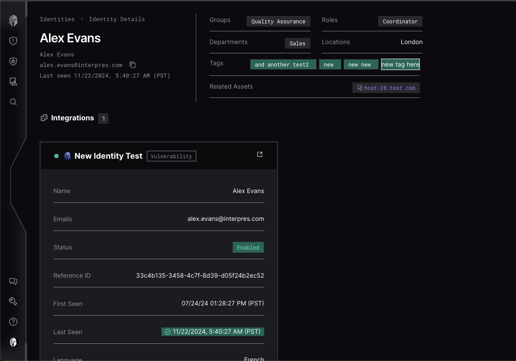Image resolution: width=516 pixels, height=361 pixels.
Task: Open the shield alert sidebar icon
Action: 13,41
